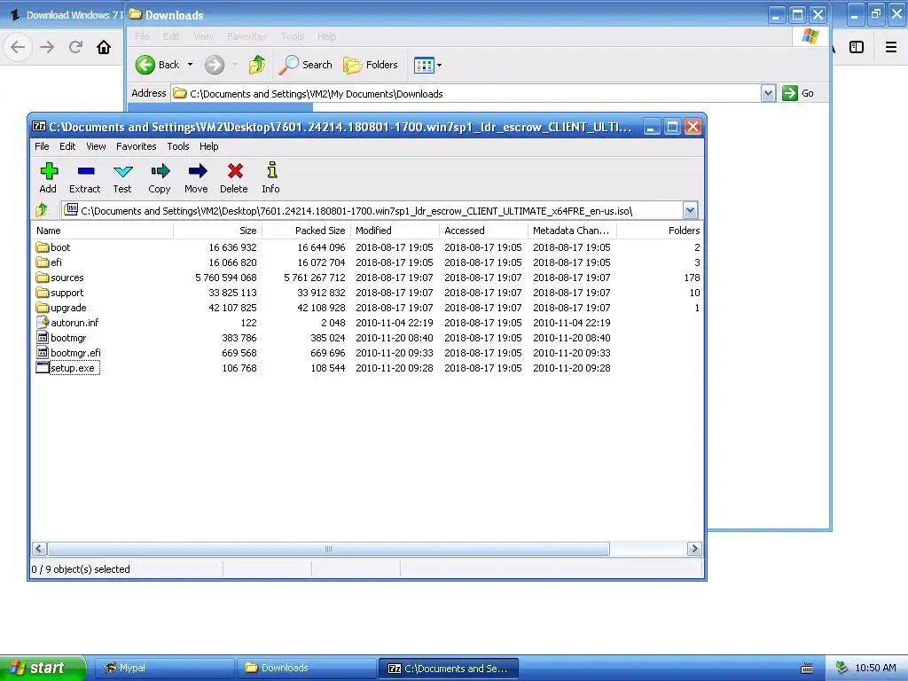
Task: Select the support folder icon
Action: pos(43,293)
